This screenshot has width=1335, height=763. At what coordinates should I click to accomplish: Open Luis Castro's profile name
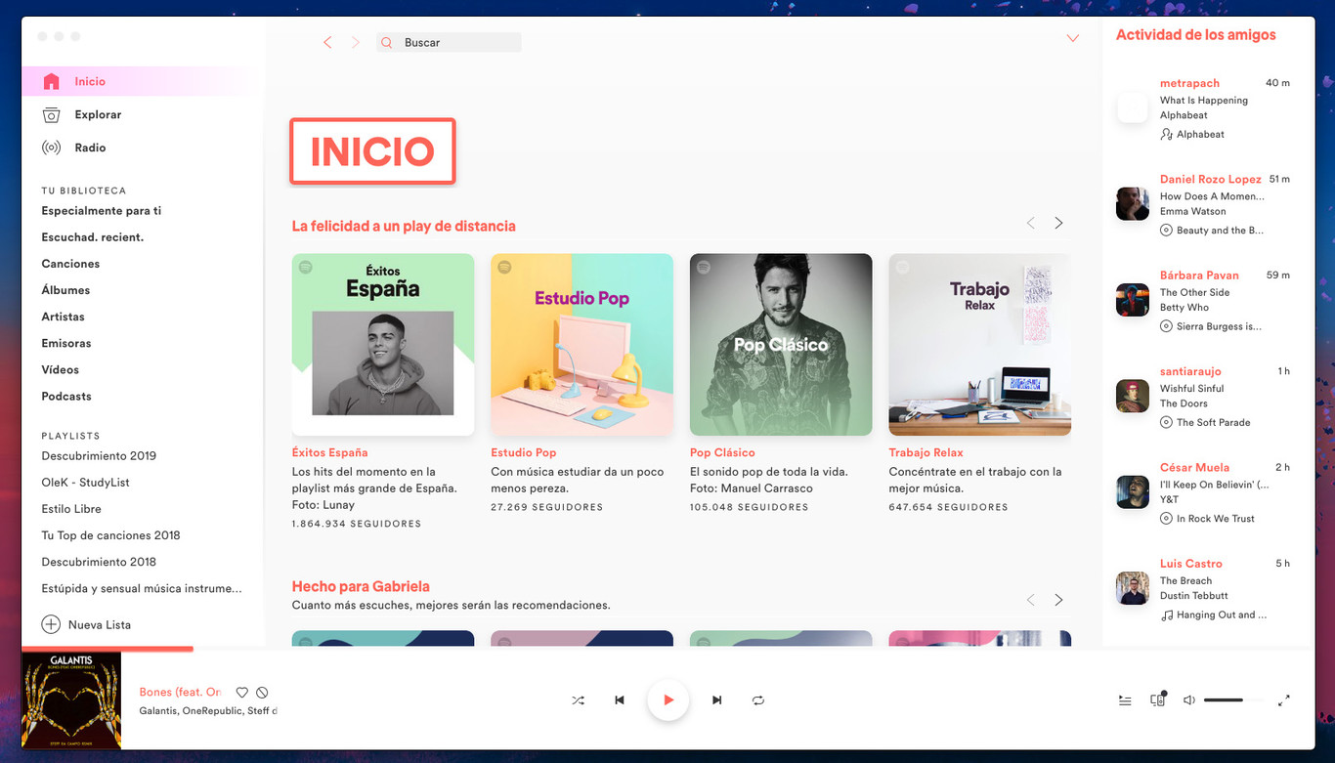point(1191,564)
